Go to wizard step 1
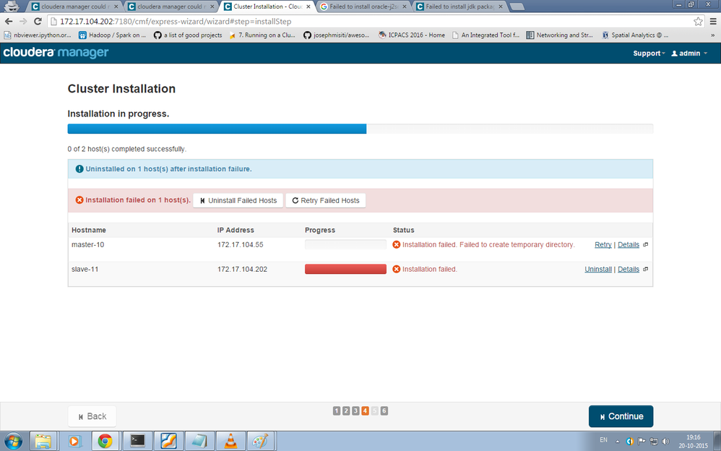This screenshot has height=451, width=721. [x=337, y=411]
